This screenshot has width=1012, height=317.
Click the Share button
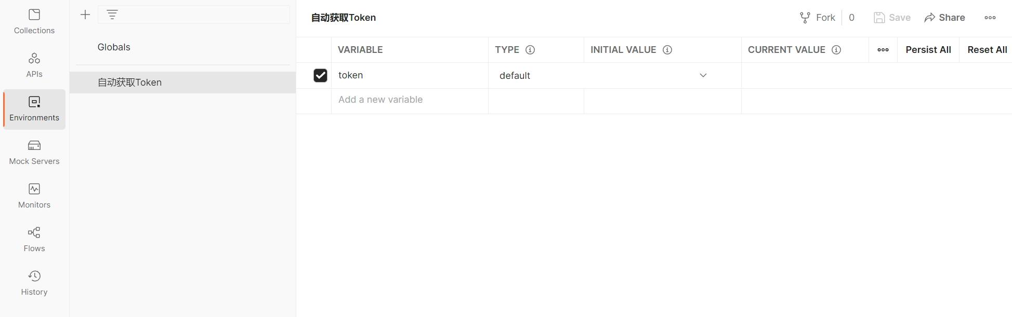coord(944,18)
